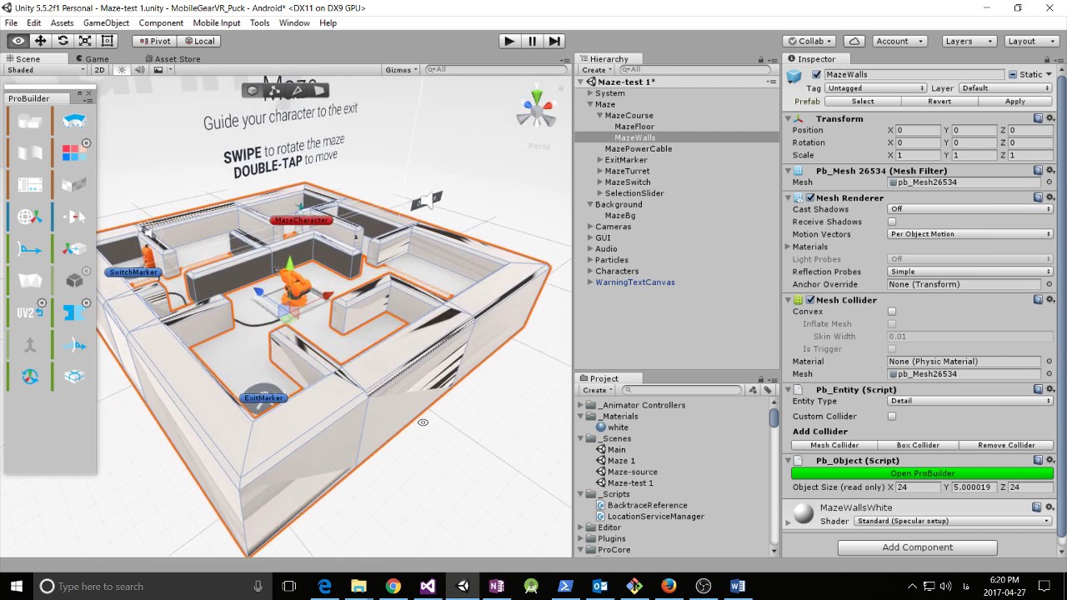Open the Cloud services icon
Image resolution: width=1067 pixels, height=600 pixels.
click(854, 41)
